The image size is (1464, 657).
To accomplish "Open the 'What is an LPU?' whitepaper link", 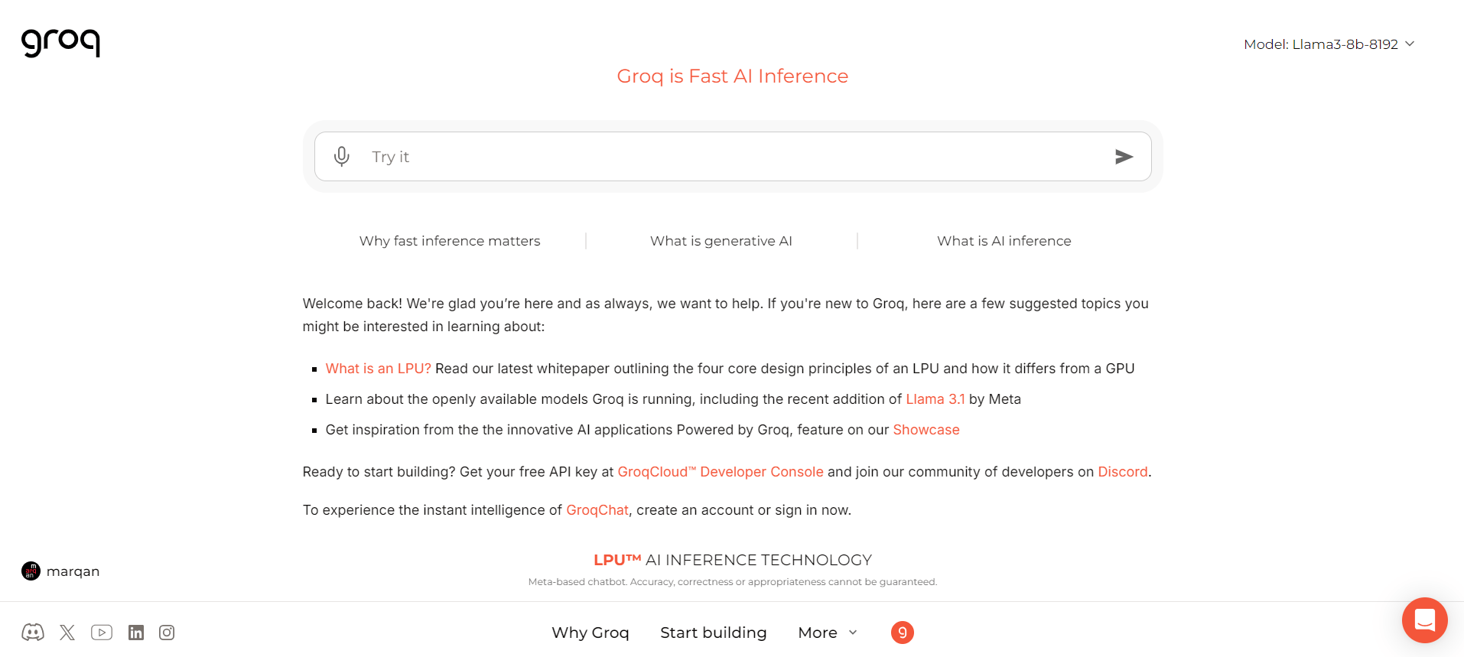I will [x=378, y=368].
